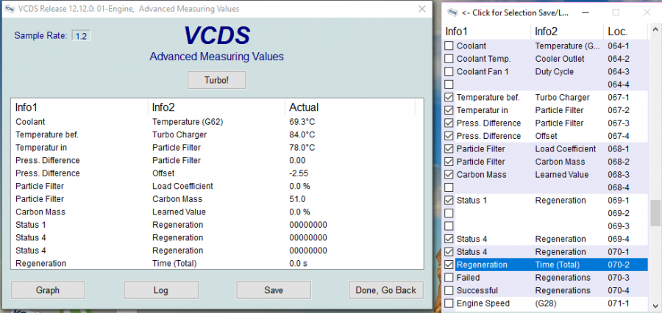Select the Carbon Mass value 51.0
Viewport: 662px width, 313px height.
pyautogui.click(x=297, y=199)
